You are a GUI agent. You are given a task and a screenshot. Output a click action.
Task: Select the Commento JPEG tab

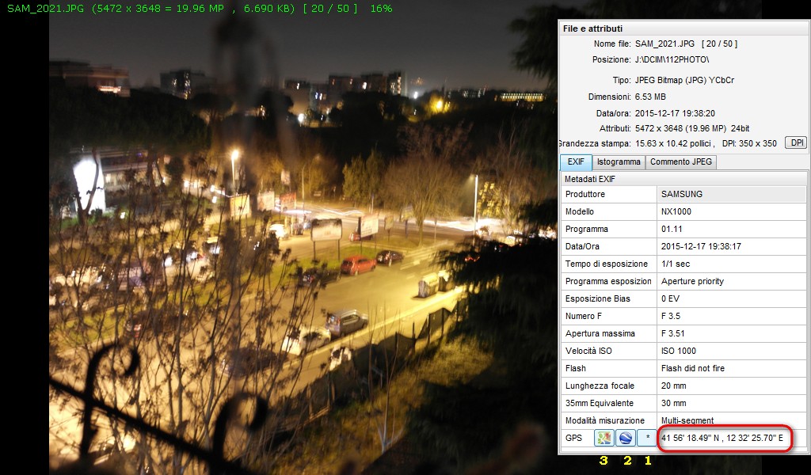tap(681, 162)
